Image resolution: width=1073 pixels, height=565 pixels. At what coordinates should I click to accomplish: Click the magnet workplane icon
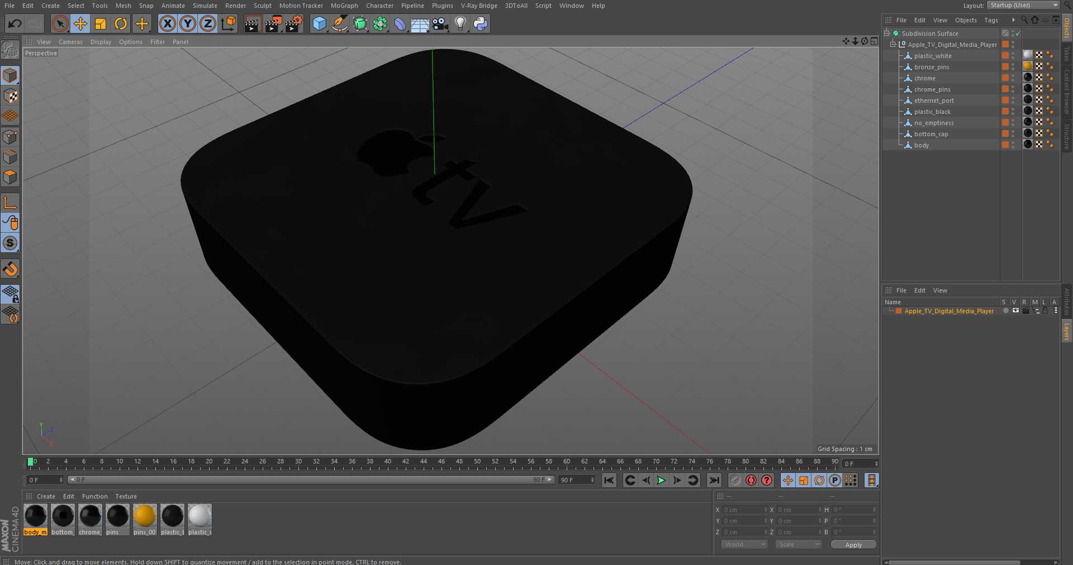pos(10,269)
